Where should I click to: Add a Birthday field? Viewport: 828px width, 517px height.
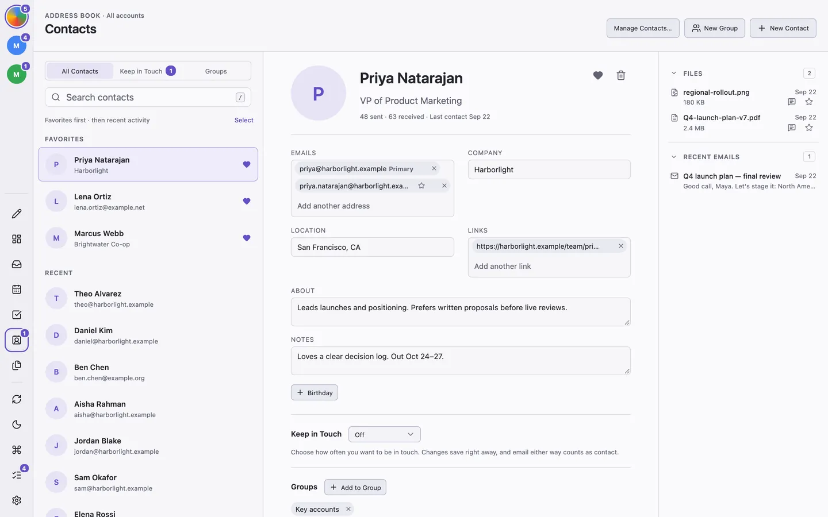(x=315, y=392)
